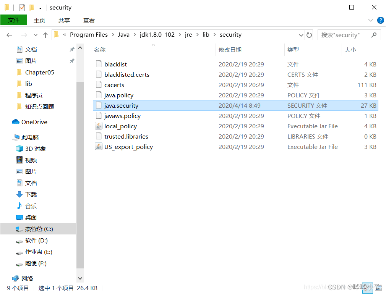Click the 视频 film icon
This screenshot has height=294, width=386.
coord(19,160)
